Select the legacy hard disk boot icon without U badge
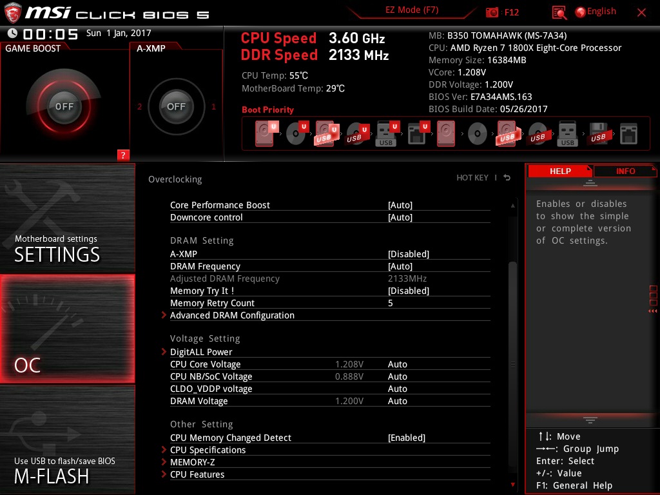Viewport: 660px width, 495px height. [x=446, y=133]
